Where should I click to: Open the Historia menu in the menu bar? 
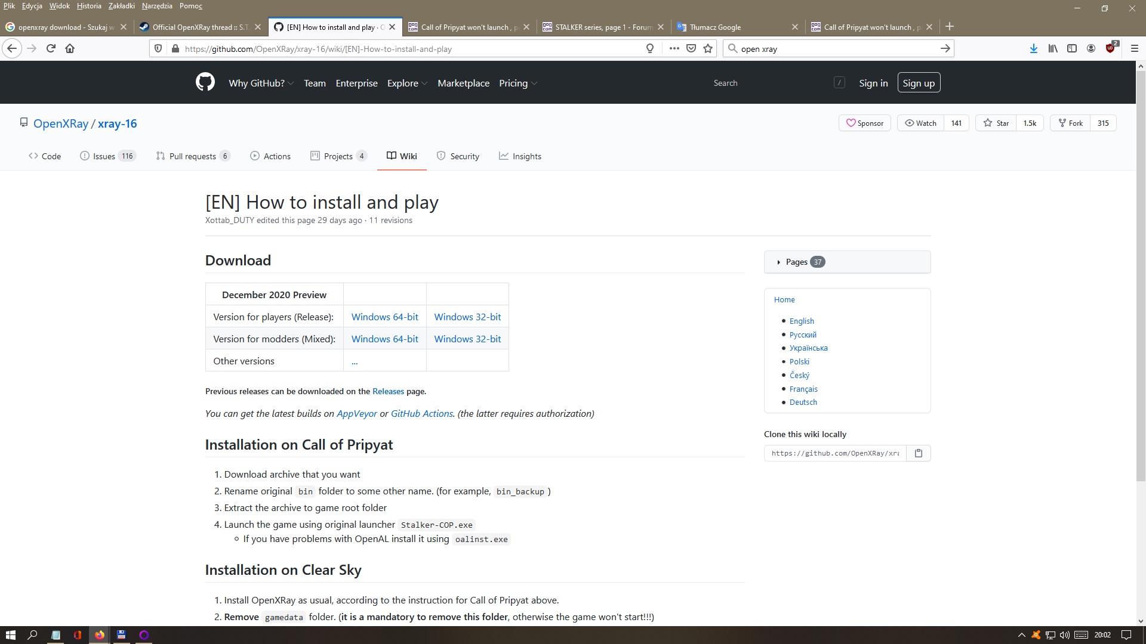pos(89,6)
